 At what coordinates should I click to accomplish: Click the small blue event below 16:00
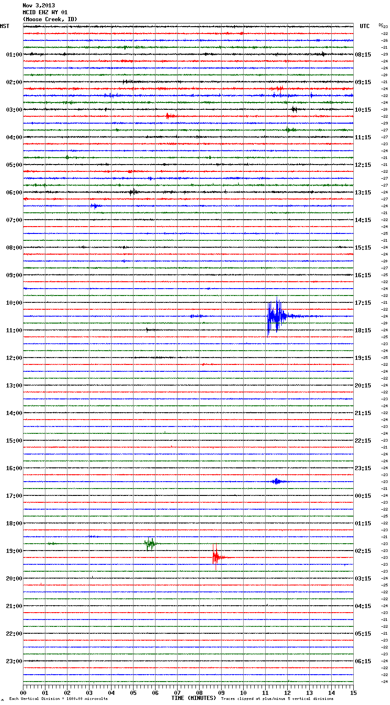coord(277,481)
